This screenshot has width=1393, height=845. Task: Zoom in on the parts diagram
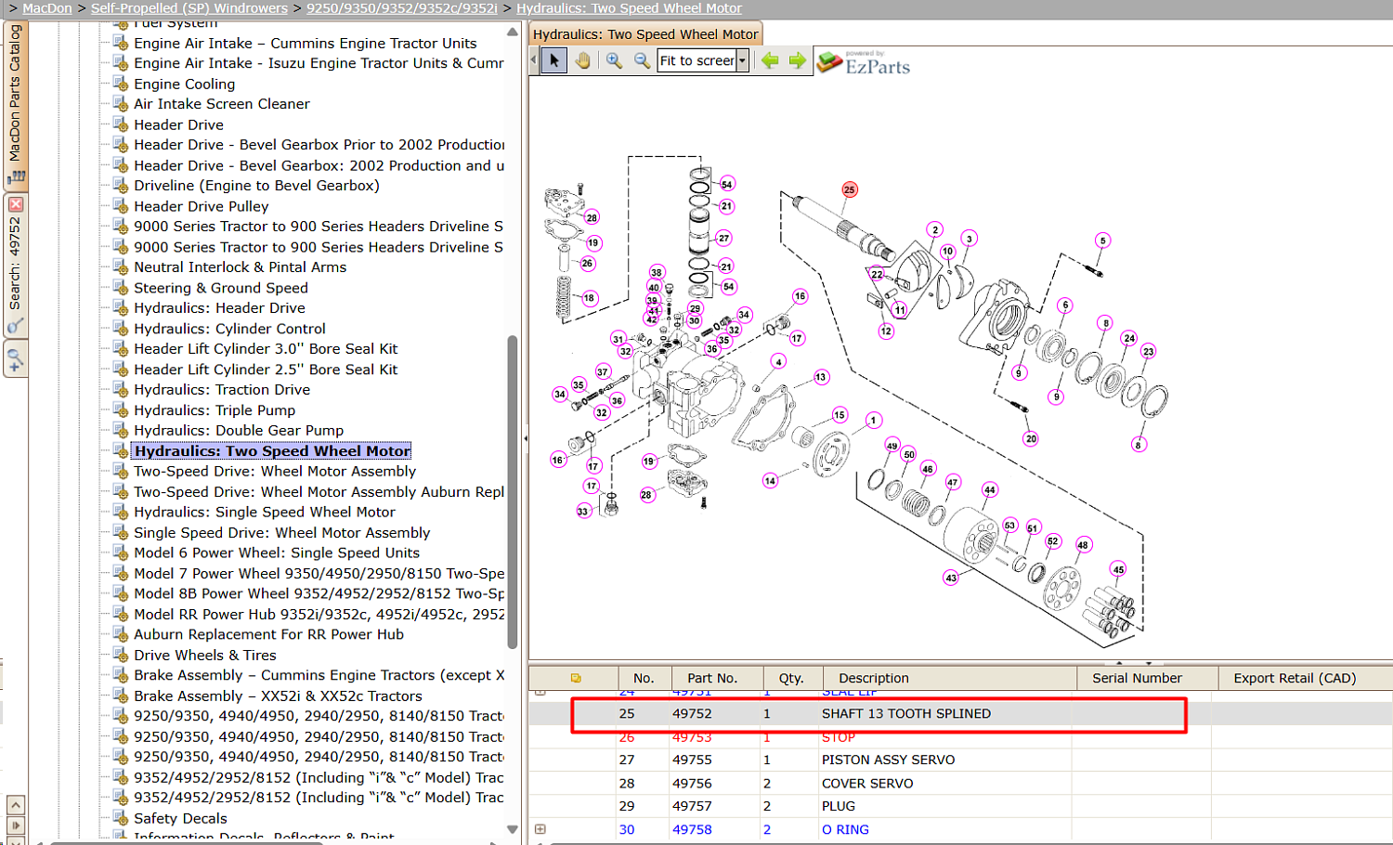(614, 60)
